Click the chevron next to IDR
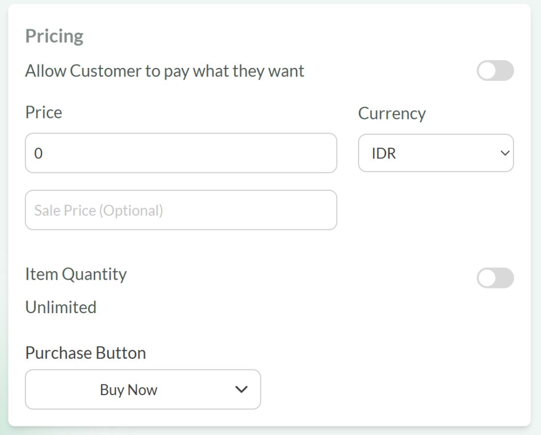Image resolution: width=541 pixels, height=435 pixels. point(504,153)
